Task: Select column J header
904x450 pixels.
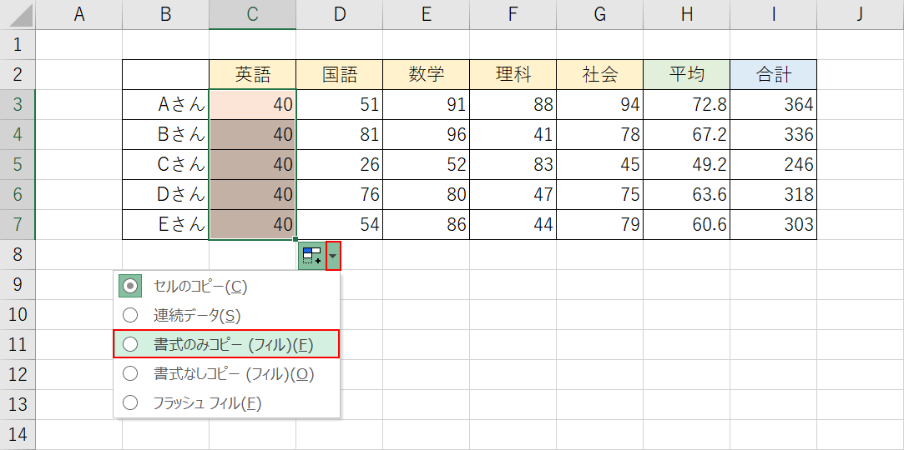Action: click(860, 14)
